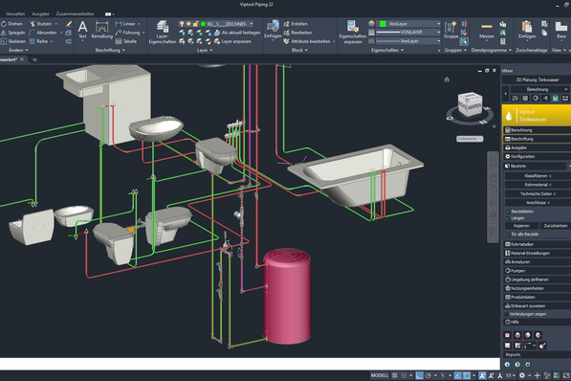Open Konfiguration section in Viptool panel

coord(538,156)
